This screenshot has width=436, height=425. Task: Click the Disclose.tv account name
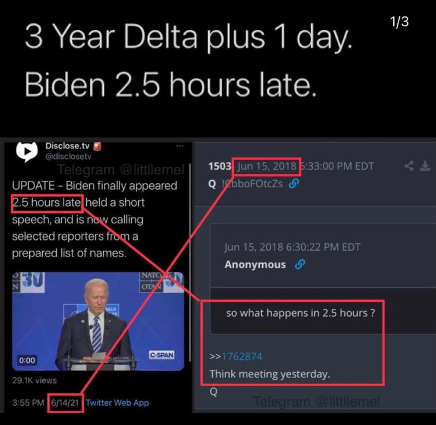point(68,146)
